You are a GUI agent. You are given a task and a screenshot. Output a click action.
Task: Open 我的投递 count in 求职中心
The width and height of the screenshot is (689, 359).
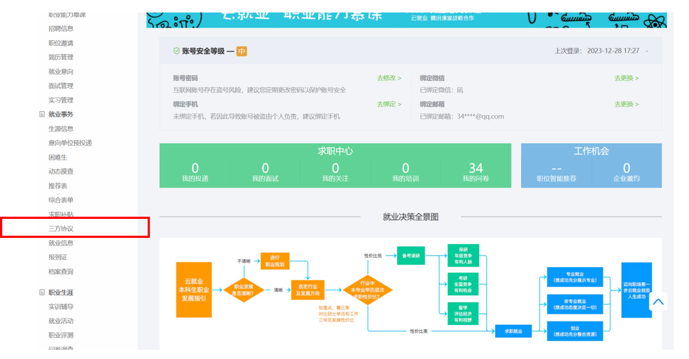(x=195, y=172)
